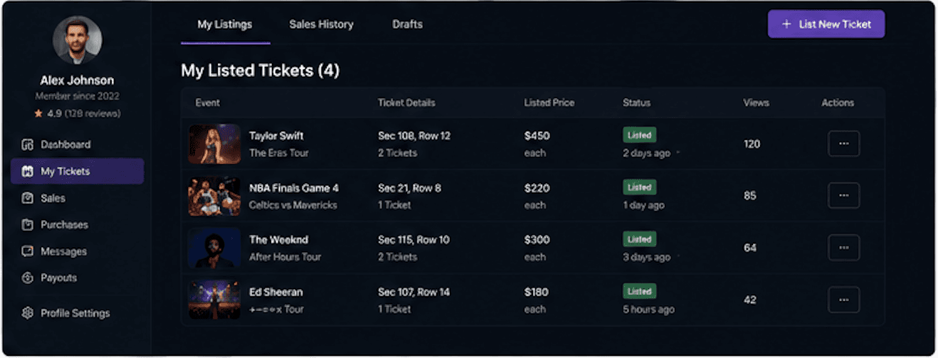The width and height of the screenshot is (938, 358).
Task: Click Alex Johnson's profile avatar
Action: [77, 40]
